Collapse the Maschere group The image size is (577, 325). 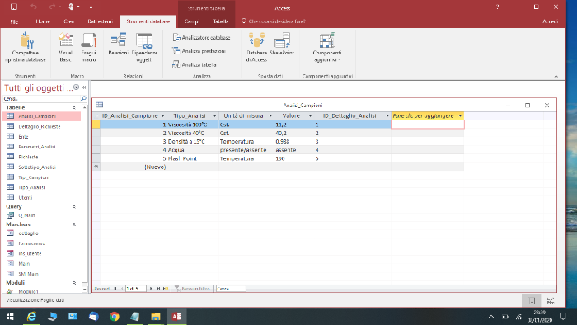click(x=74, y=224)
